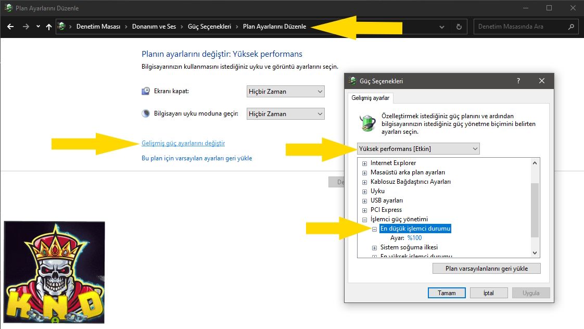Click Plan varsayılanlarını geri yükle button
The width and height of the screenshot is (584, 329).
(x=487, y=268)
